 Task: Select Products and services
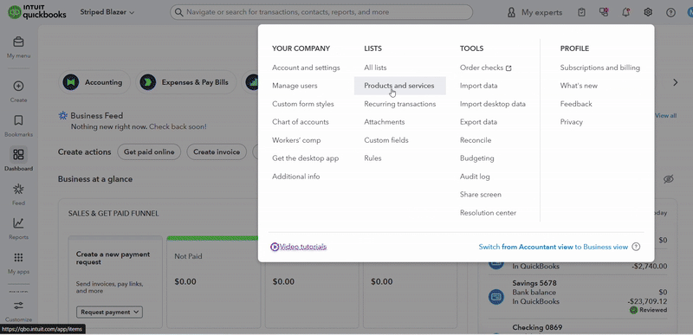(399, 86)
